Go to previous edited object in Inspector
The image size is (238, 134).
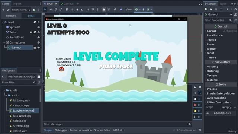pyautogui.click(x=227, y=9)
